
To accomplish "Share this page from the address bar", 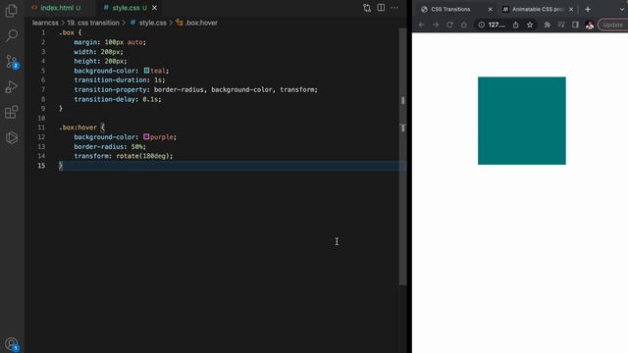I will (x=516, y=25).
